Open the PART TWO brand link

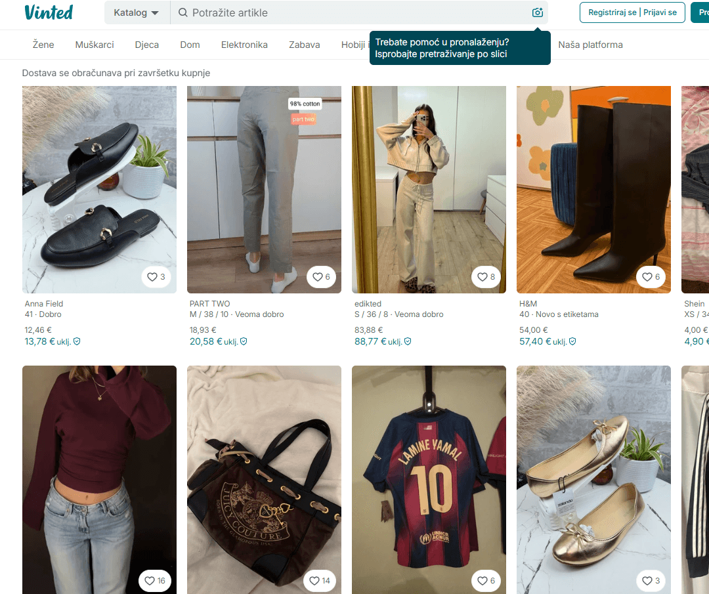point(210,304)
